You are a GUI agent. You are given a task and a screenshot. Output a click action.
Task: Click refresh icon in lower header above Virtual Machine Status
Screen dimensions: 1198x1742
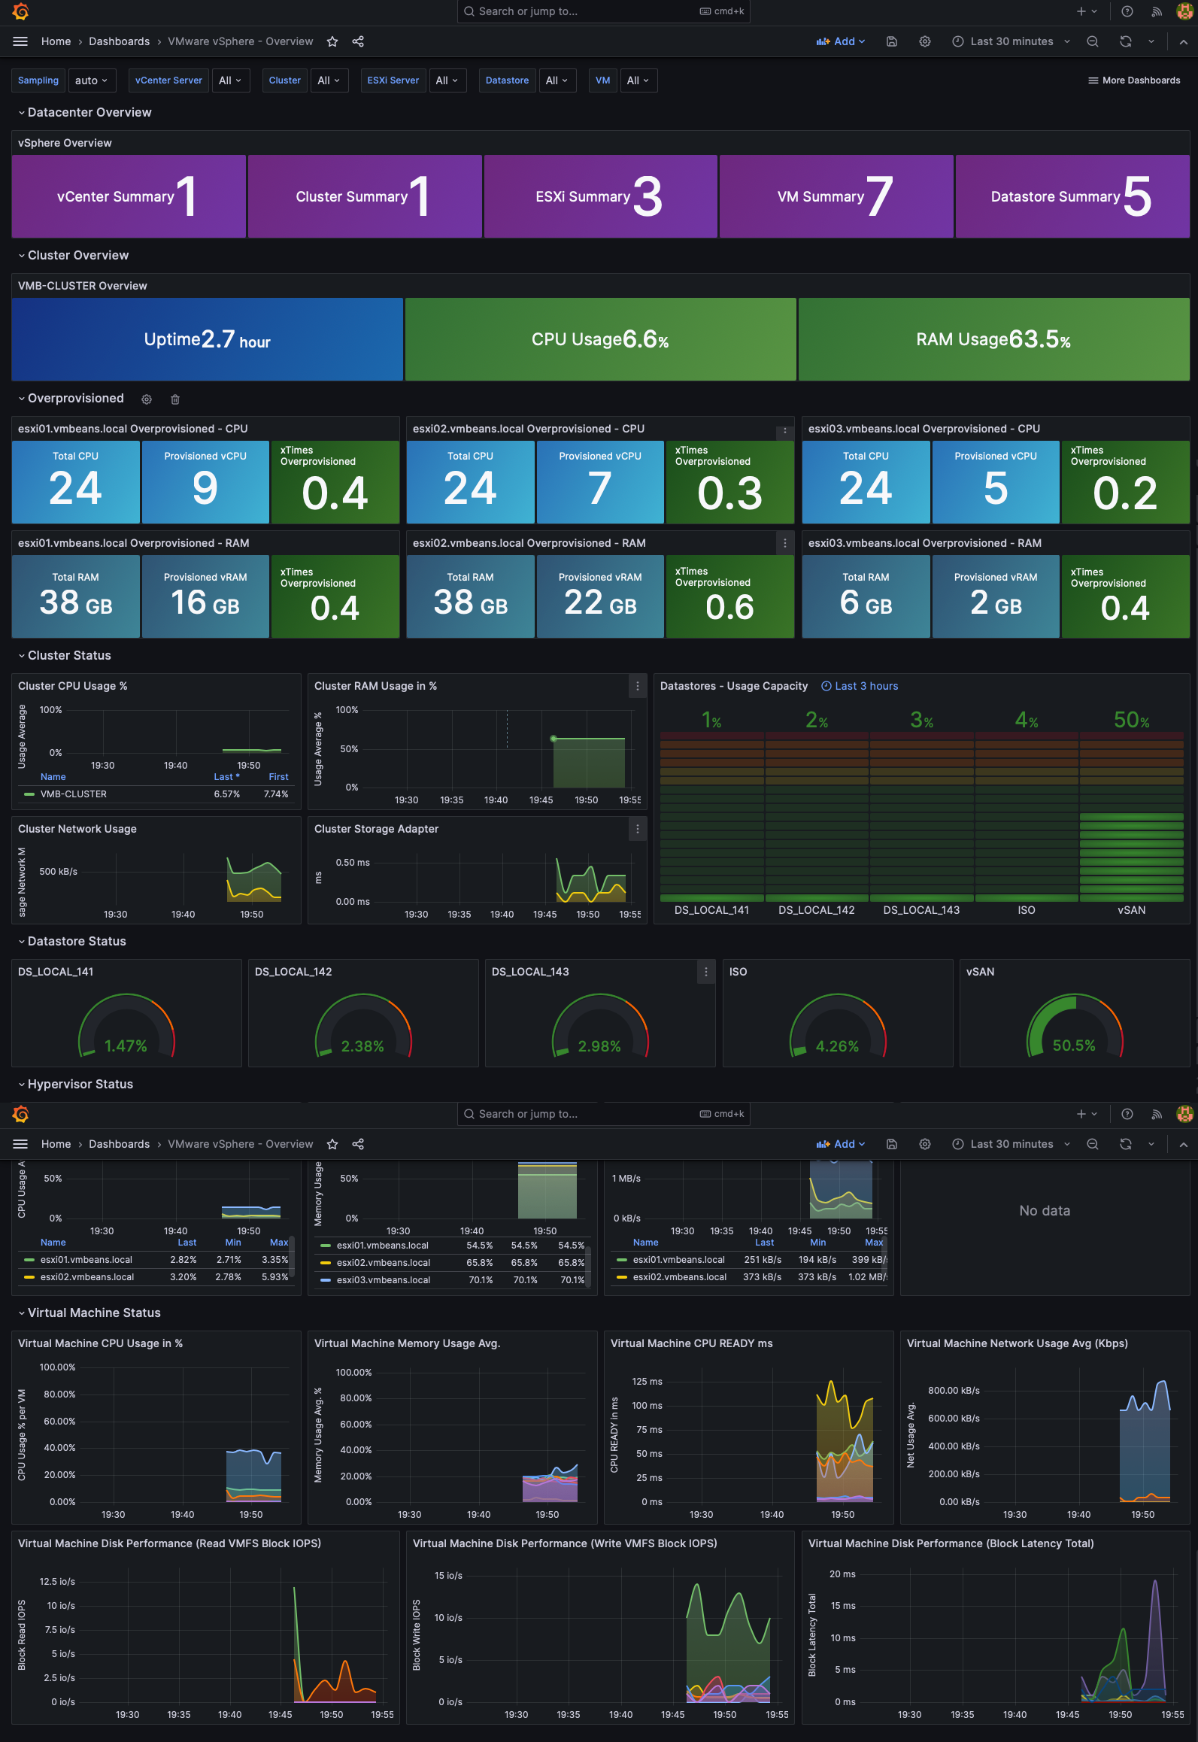(1126, 1144)
